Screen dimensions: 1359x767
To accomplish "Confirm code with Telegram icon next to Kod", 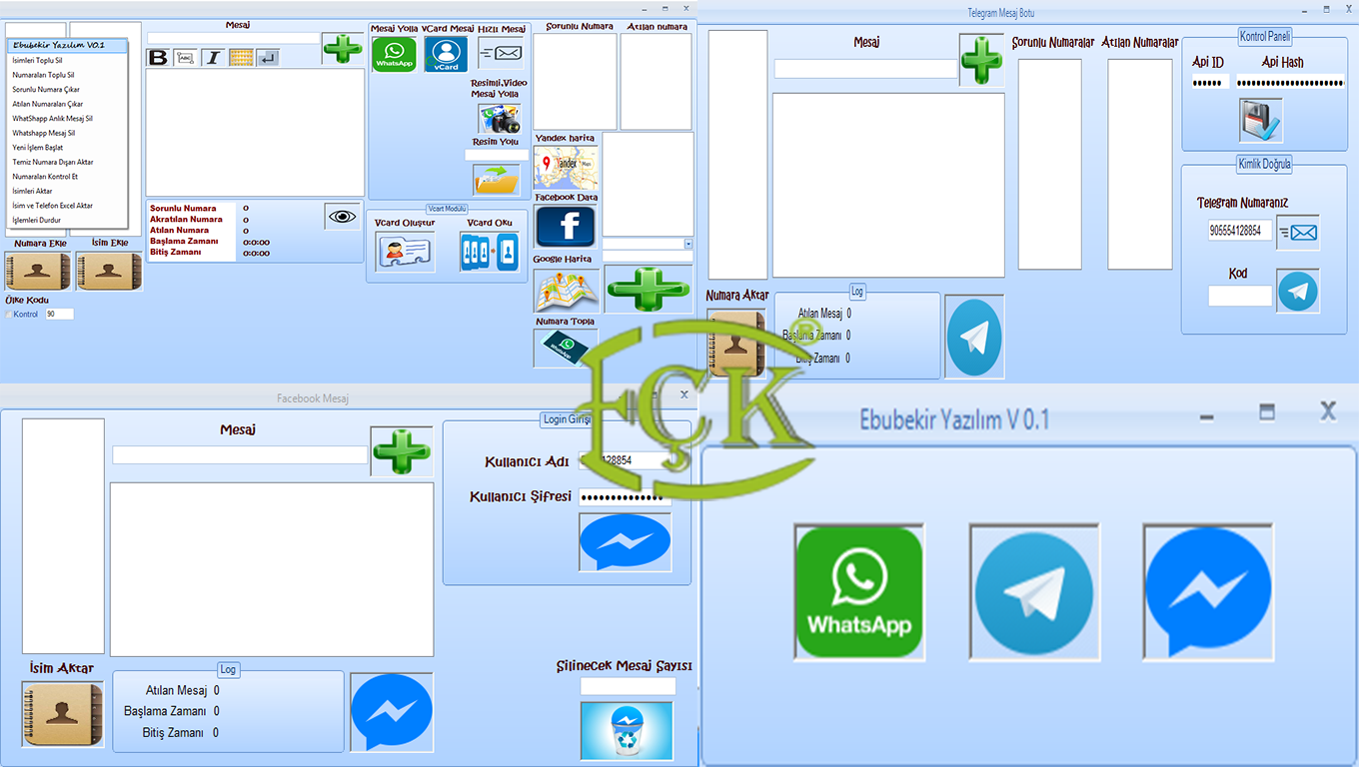I will pos(1298,291).
